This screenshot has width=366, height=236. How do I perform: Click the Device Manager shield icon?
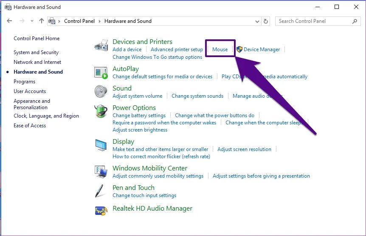tap(239, 49)
